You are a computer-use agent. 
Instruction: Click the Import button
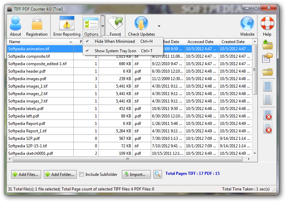point(136,175)
